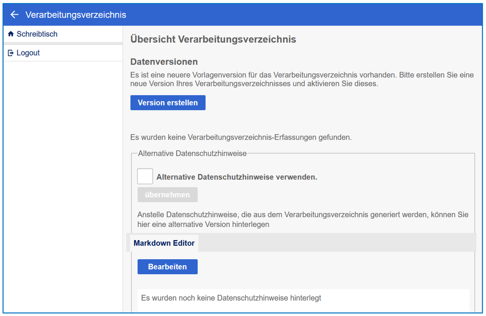
Task: Select the Logout sidebar entry
Action: pos(28,53)
